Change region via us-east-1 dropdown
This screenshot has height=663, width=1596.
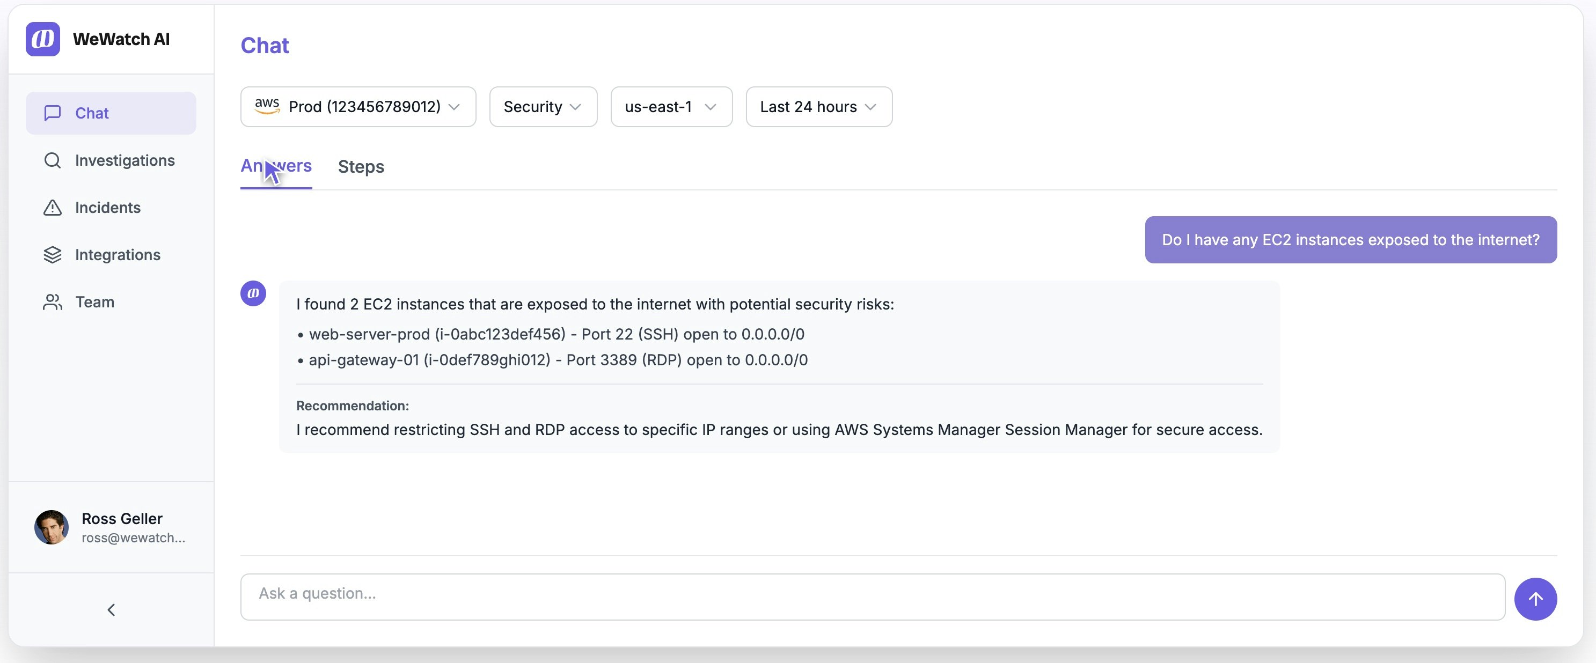670,106
